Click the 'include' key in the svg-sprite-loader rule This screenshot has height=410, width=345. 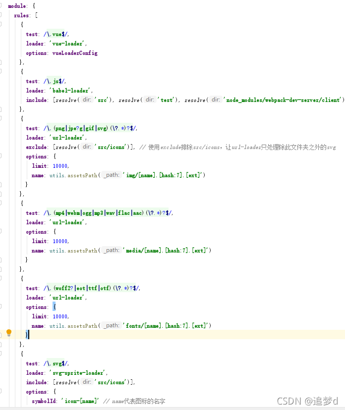click(36, 383)
